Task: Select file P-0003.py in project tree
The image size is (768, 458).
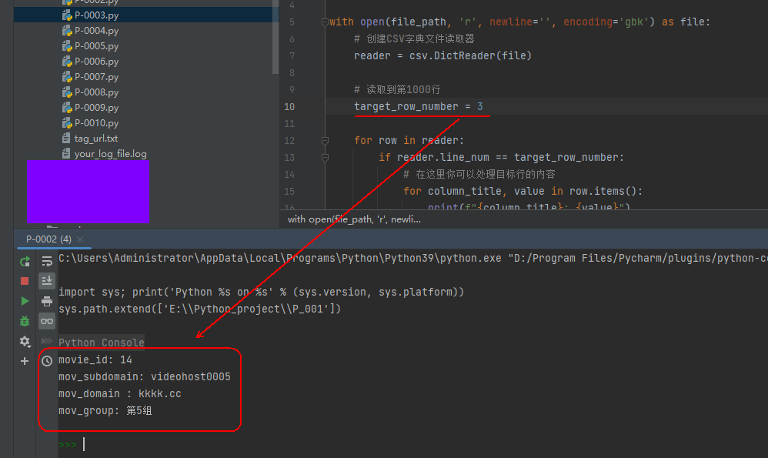Action: point(96,15)
